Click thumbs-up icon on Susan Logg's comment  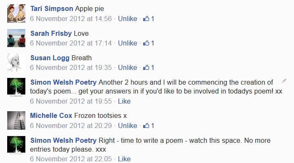click(146, 67)
